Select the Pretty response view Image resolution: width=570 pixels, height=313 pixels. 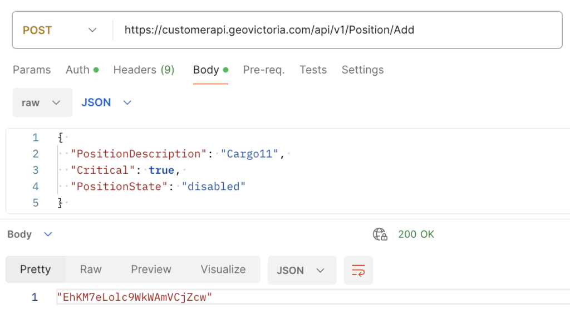pyautogui.click(x=35, y=270)
